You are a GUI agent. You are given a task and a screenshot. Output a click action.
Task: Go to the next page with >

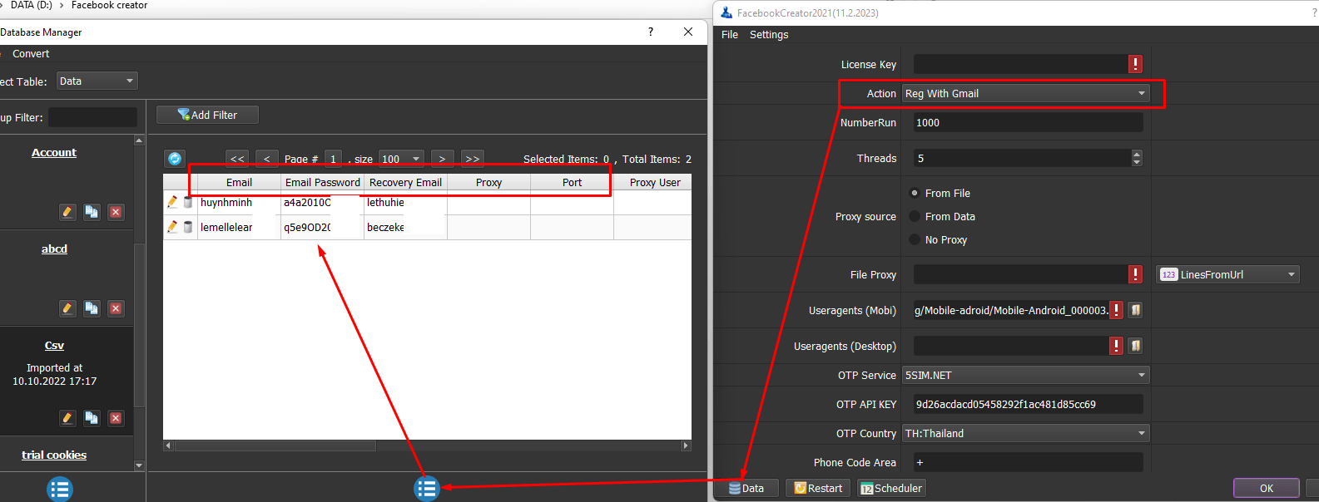click(443, 159)
